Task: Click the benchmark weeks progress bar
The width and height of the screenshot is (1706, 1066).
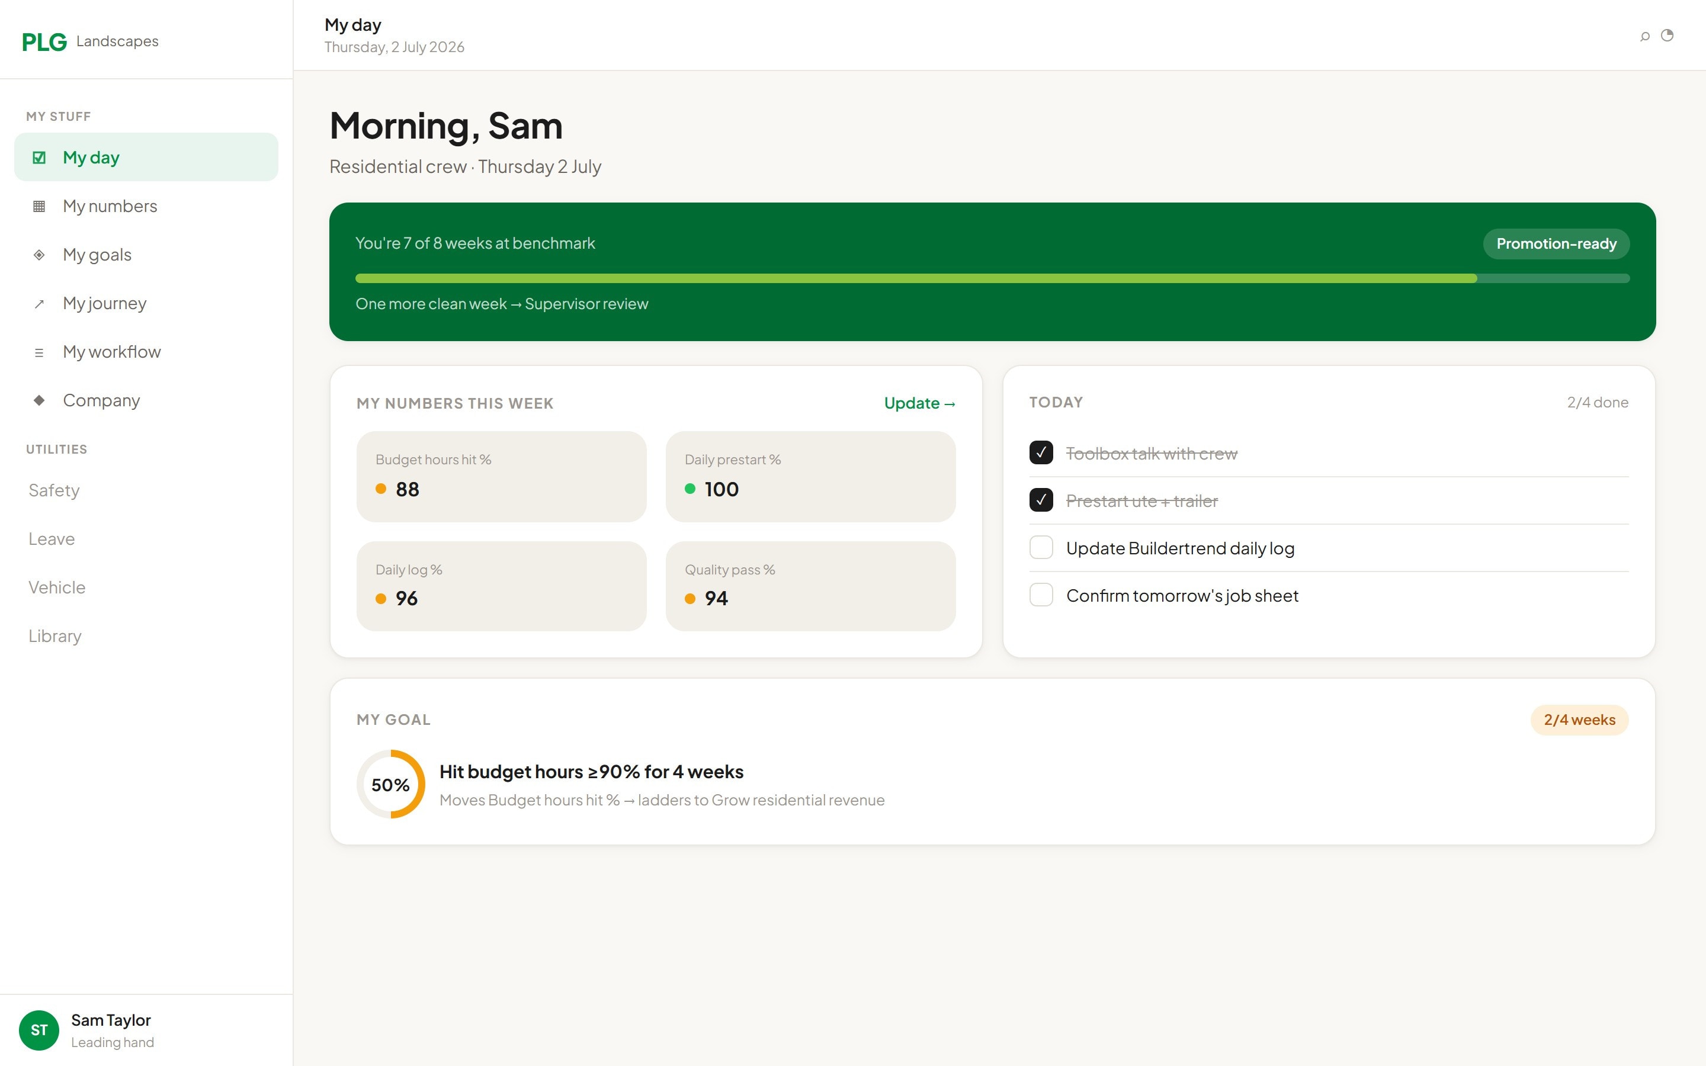Action: pos(993,278)
